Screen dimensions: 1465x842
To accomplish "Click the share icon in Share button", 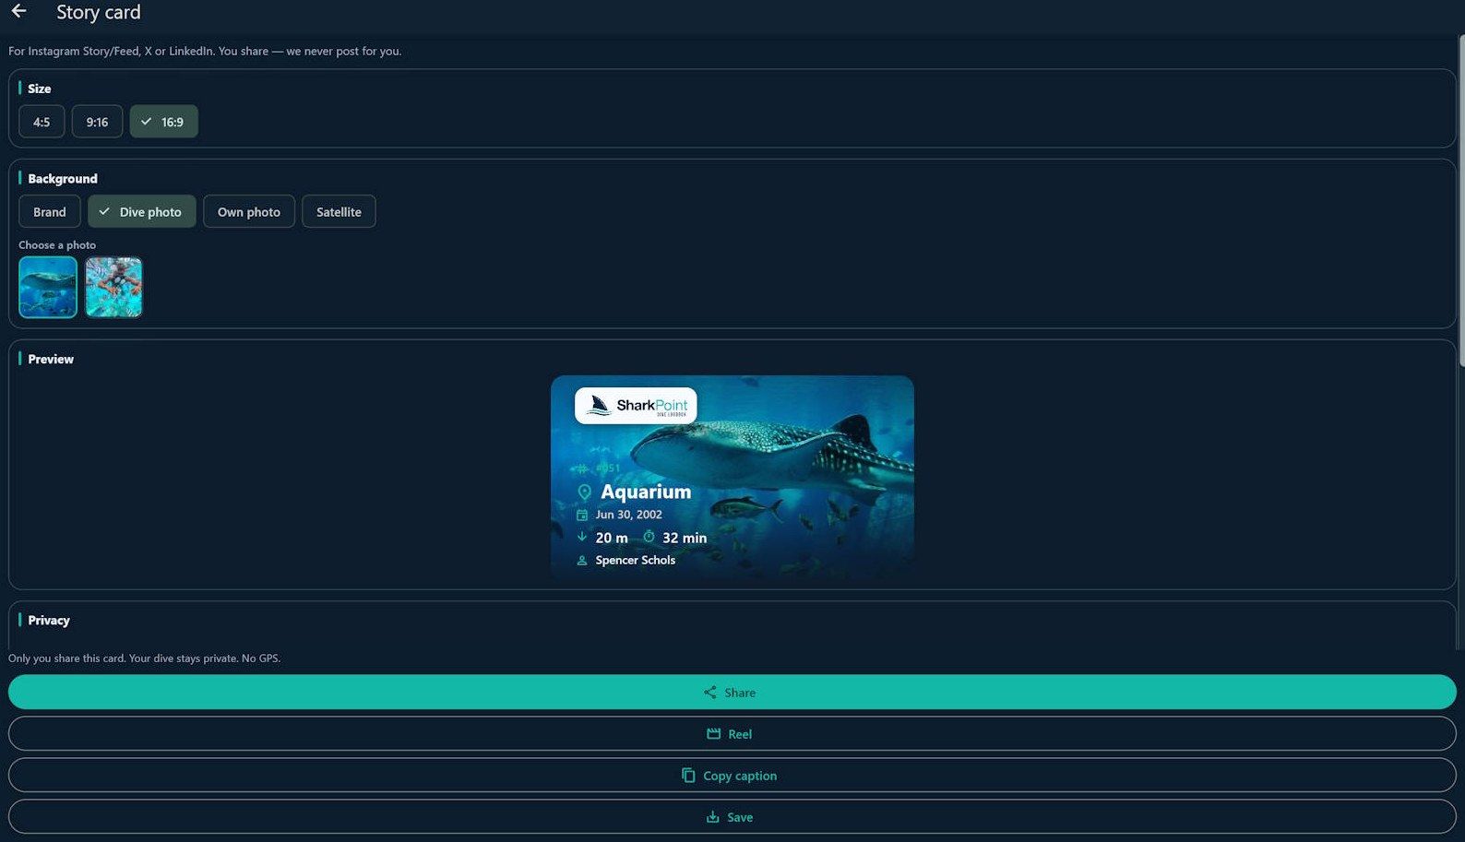I will tap(709, 693).
